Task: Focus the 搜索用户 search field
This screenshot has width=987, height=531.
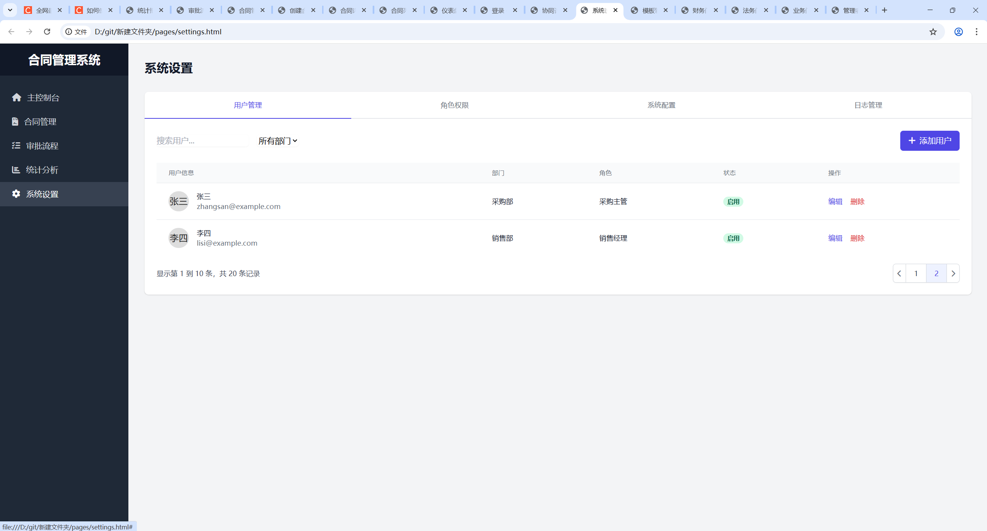Action: (202, 141)
